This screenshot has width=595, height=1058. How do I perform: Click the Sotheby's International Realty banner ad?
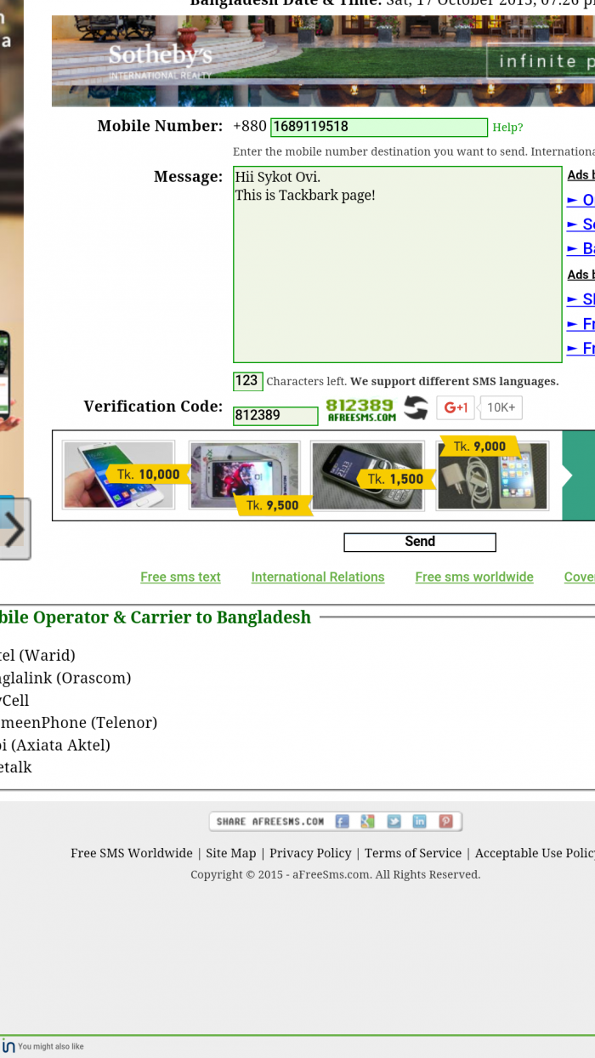click(323, 60)
